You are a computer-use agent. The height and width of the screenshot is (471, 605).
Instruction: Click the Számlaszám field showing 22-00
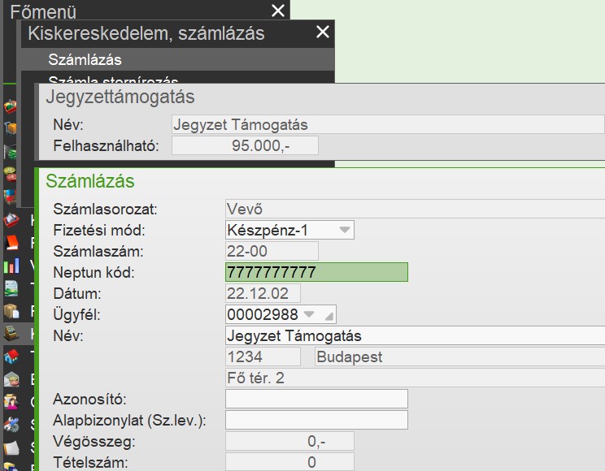pos(272,251)
